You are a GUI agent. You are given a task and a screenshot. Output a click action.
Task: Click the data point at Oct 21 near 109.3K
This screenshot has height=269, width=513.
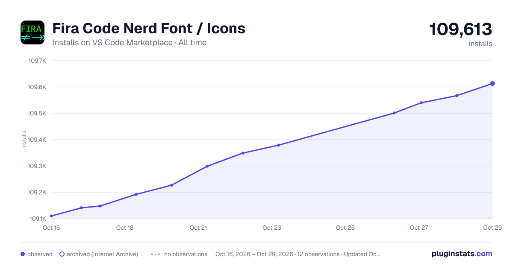(x=207, y=166)
